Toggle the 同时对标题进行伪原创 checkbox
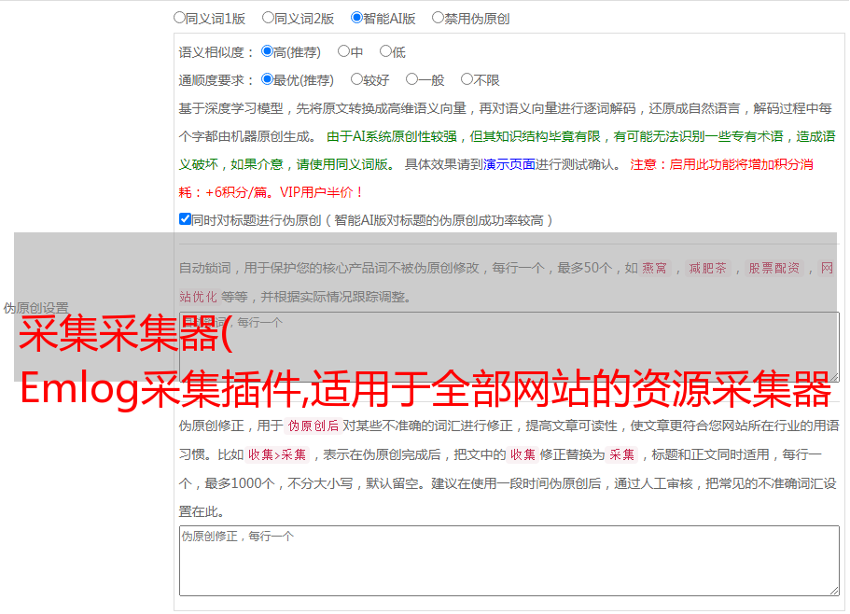This screenshot has width=850, height=614. (x=185, y=219)
